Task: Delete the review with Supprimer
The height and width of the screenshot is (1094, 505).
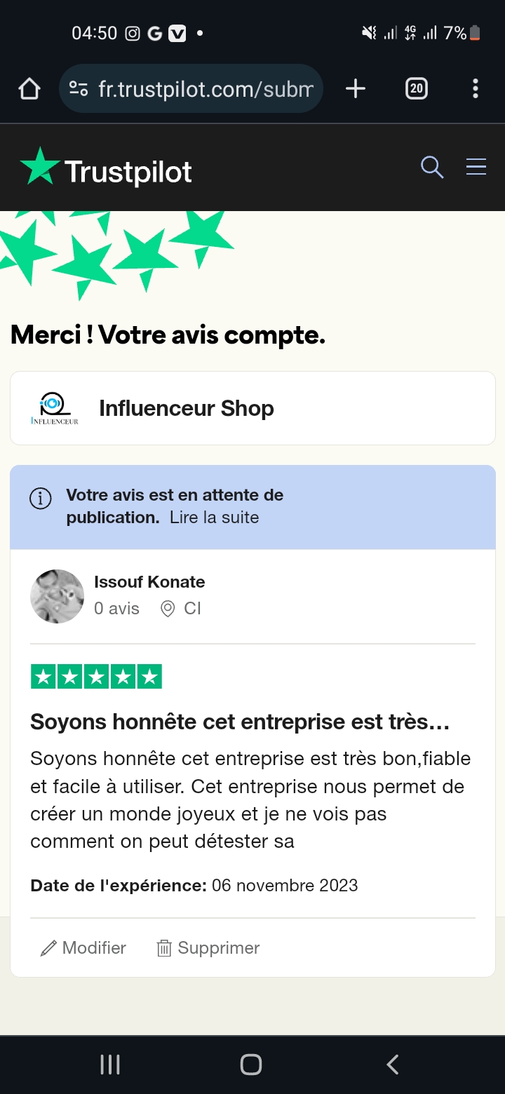Action: tap(208, 948)
